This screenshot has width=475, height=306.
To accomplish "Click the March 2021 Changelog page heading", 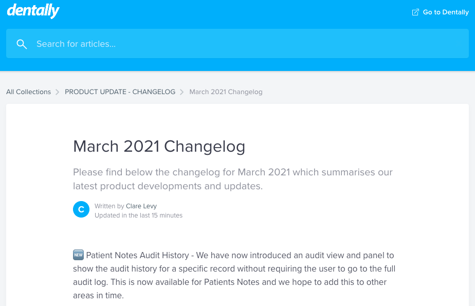I will (x=159, y=147).
